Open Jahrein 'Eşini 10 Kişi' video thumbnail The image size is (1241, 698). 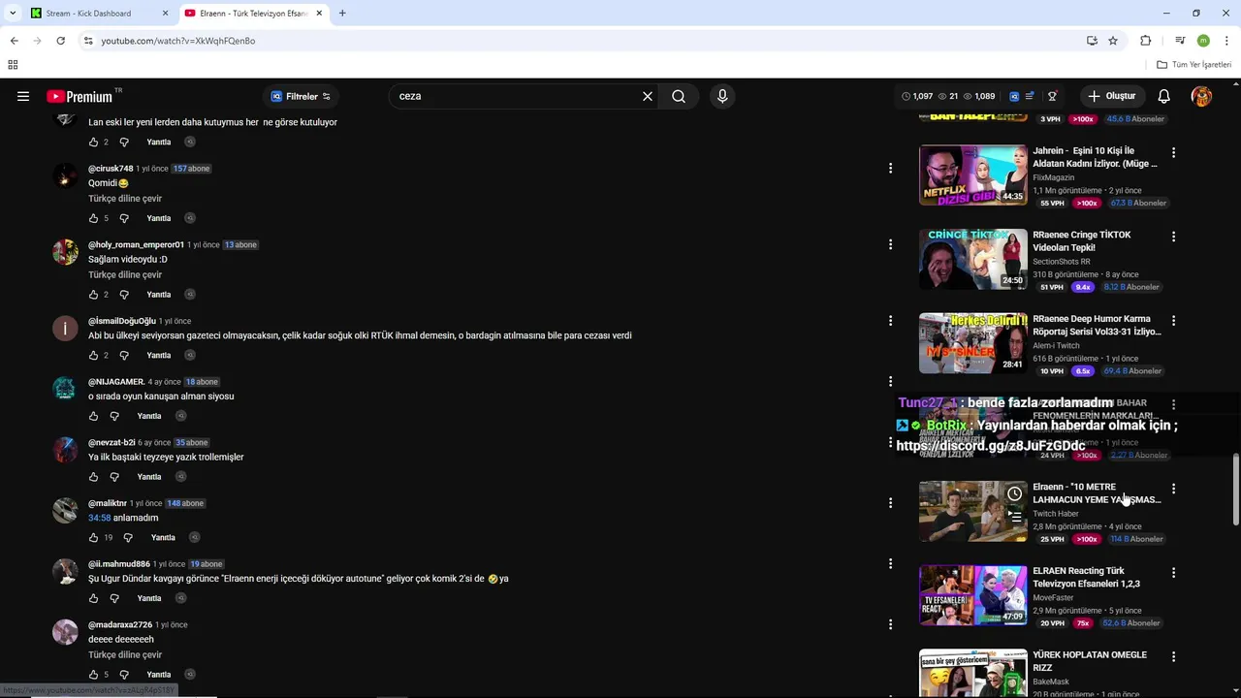tap(972, 175)
